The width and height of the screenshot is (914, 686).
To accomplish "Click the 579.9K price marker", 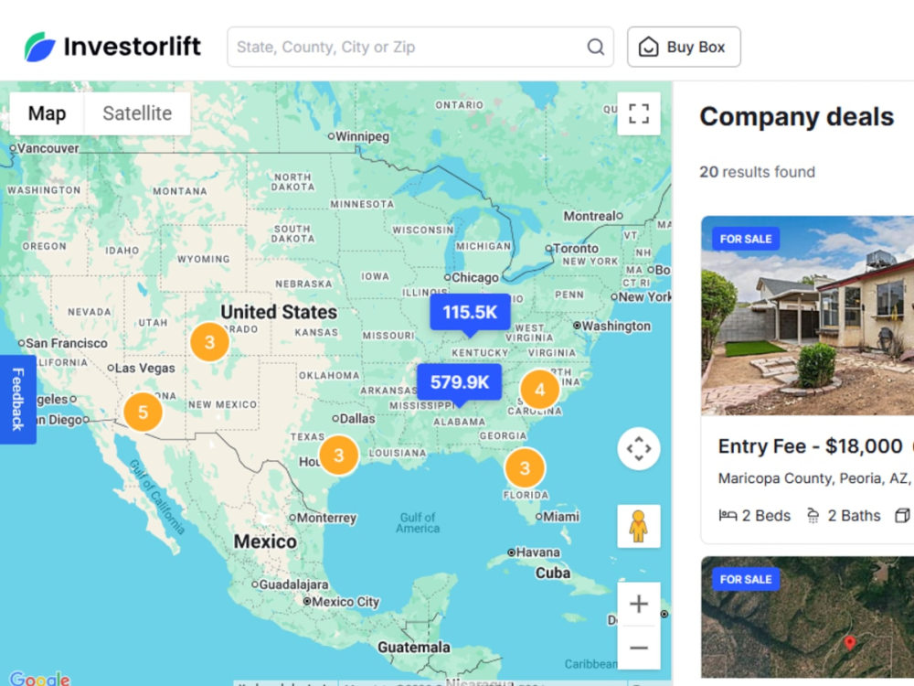I will coord(460,382).
